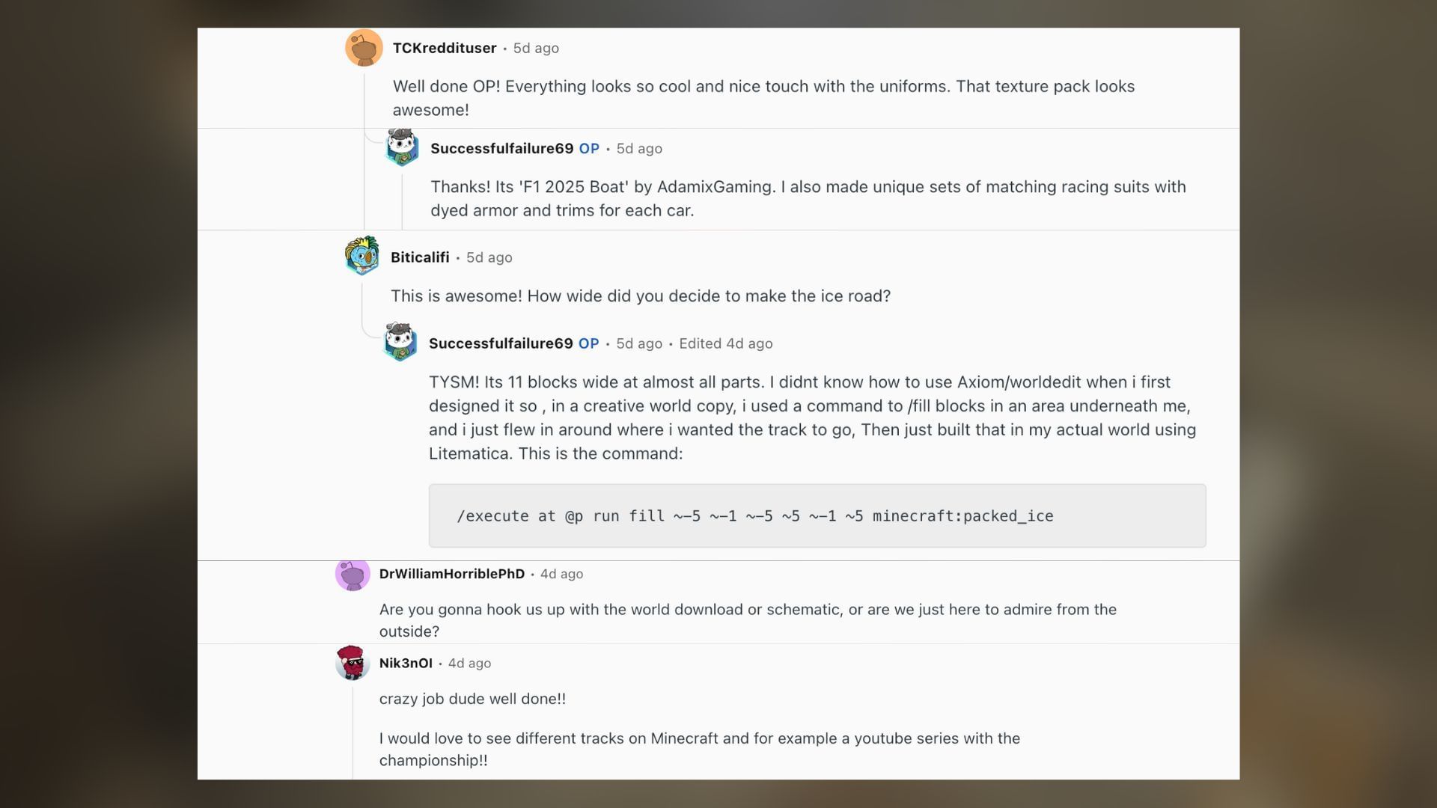Click the '5d ago' timestamp on TCKreddituser's comment
Image resolution: width=1437 pixels, height=808 pixels.
(534, 47)
